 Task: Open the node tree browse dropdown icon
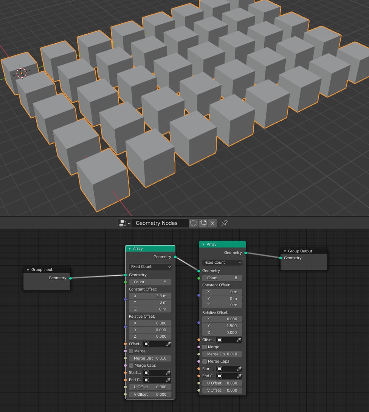tap(125, 223)
